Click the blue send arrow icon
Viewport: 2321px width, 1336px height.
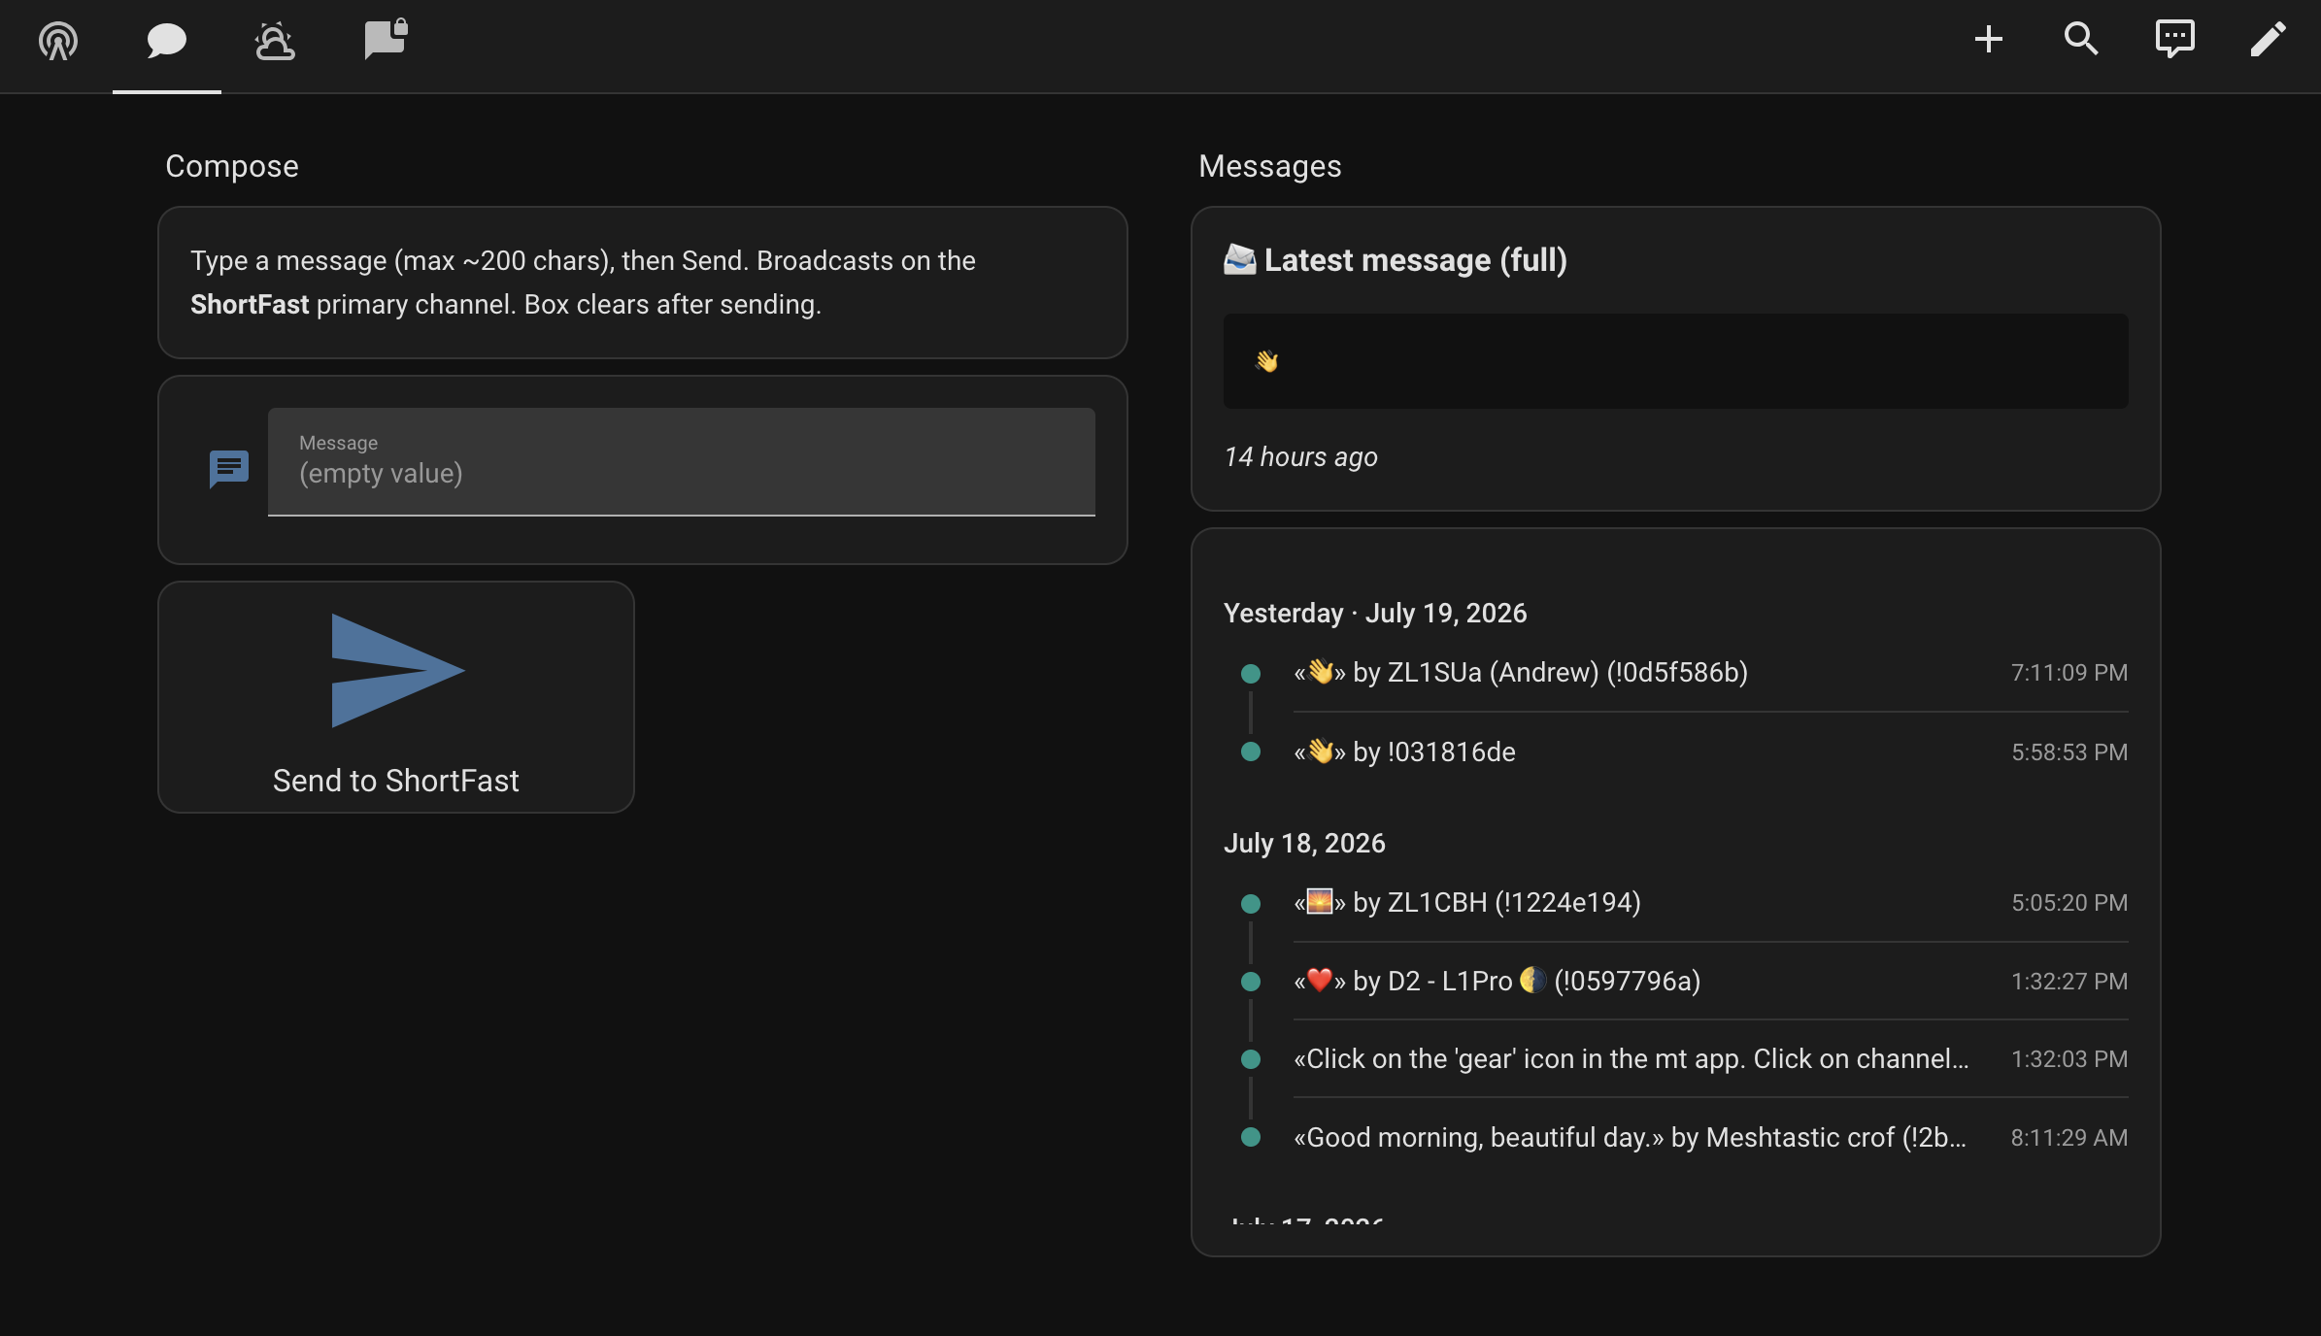398,670
